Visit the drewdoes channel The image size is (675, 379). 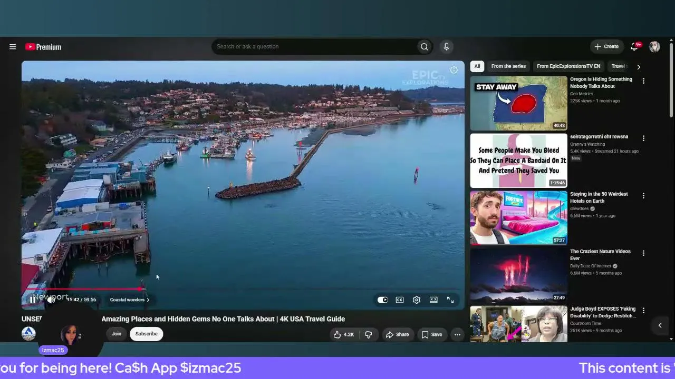pyautogui.click(x=580, y=208)
